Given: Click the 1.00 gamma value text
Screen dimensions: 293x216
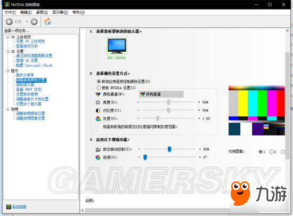Looking at the screenshot, I should (206, 118).
